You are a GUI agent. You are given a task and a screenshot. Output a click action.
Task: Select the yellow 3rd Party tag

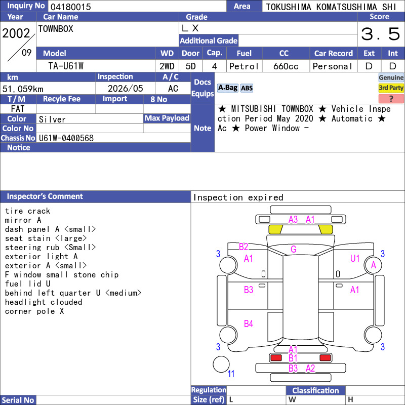pyautogui.click(x=391, y=88)
